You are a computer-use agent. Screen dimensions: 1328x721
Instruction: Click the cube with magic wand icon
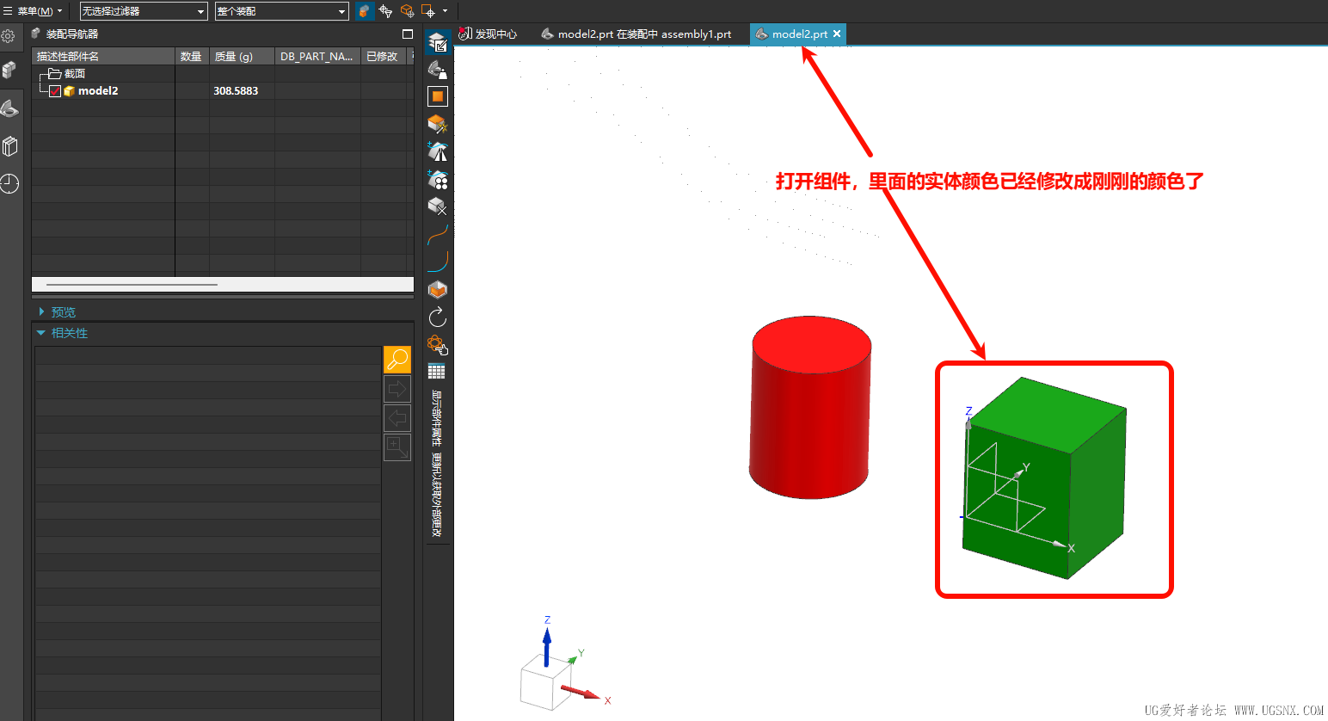438,124
